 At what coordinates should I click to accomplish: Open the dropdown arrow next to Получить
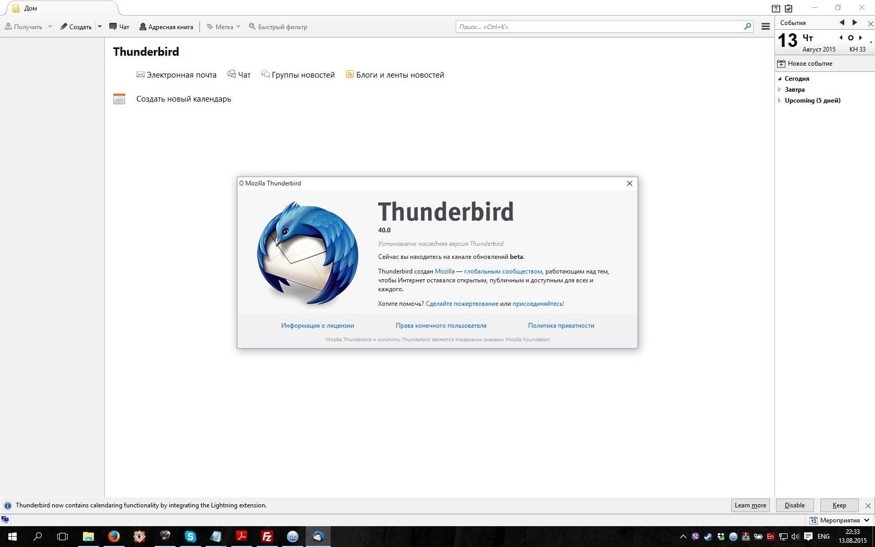tap(50, 27)
